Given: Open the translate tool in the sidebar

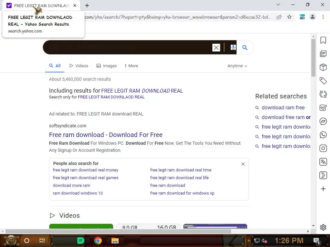Looking at the screenshot, I should click(x=323, y=162).
